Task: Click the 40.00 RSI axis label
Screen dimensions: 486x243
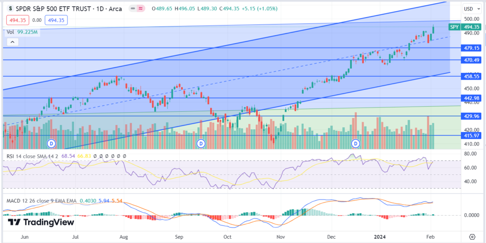Action: point(471,181)
